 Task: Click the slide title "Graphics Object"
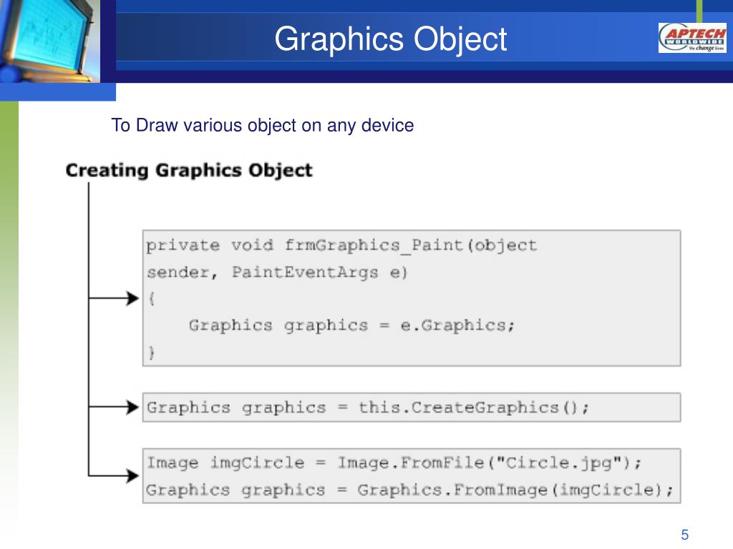[390, 39]
